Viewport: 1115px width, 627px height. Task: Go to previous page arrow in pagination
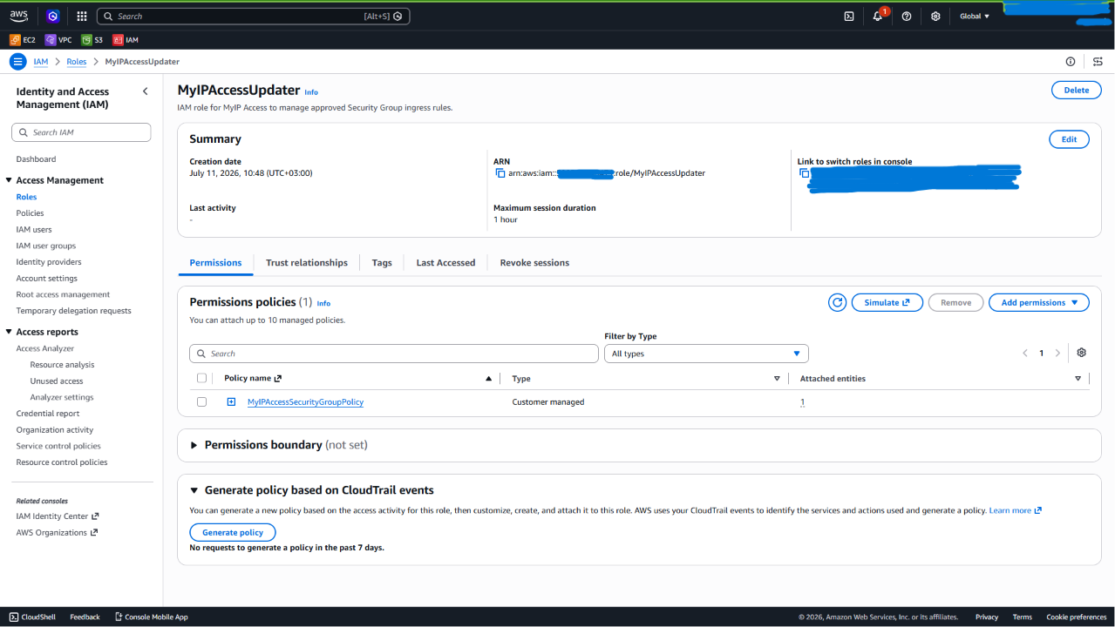pos(1025,354)
